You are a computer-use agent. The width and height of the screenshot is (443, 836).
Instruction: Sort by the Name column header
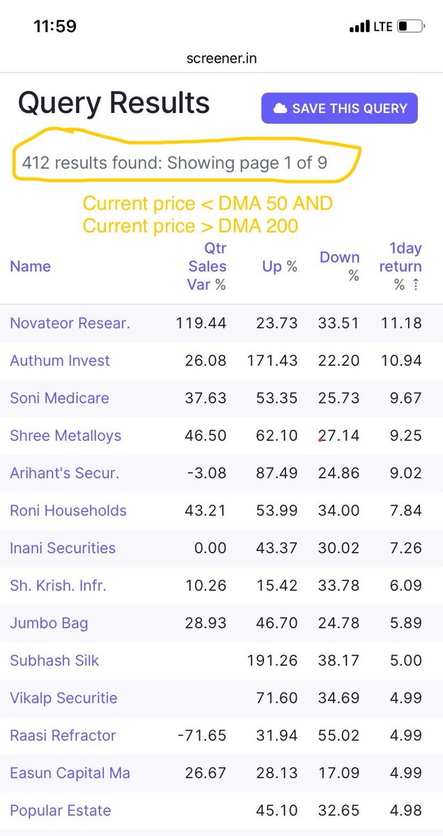click(x=30, y=266)
